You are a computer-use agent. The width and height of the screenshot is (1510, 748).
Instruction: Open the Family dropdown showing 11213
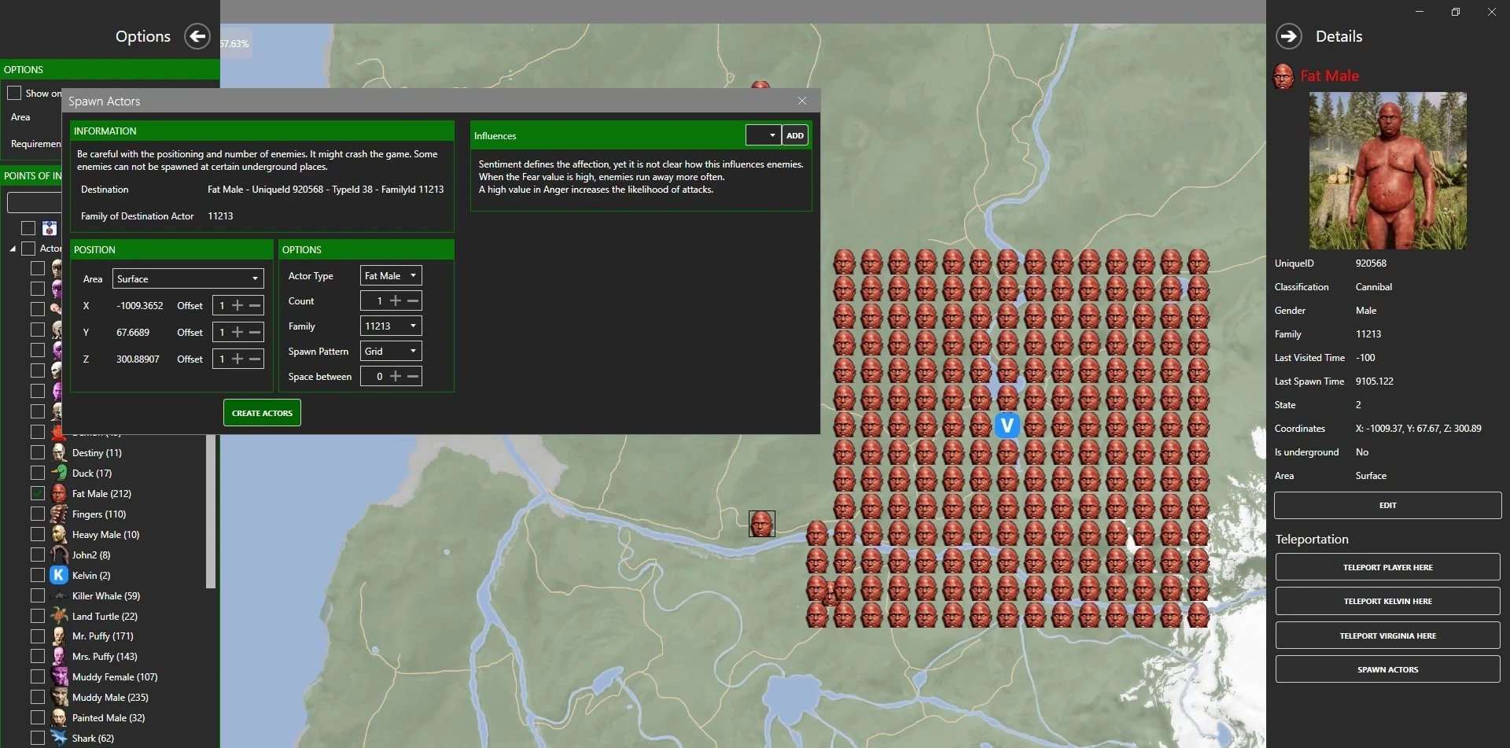pyautogui.click(x=391, y=326)
